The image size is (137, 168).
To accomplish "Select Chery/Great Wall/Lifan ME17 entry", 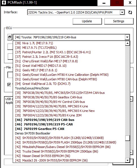I will pos(69,61).
